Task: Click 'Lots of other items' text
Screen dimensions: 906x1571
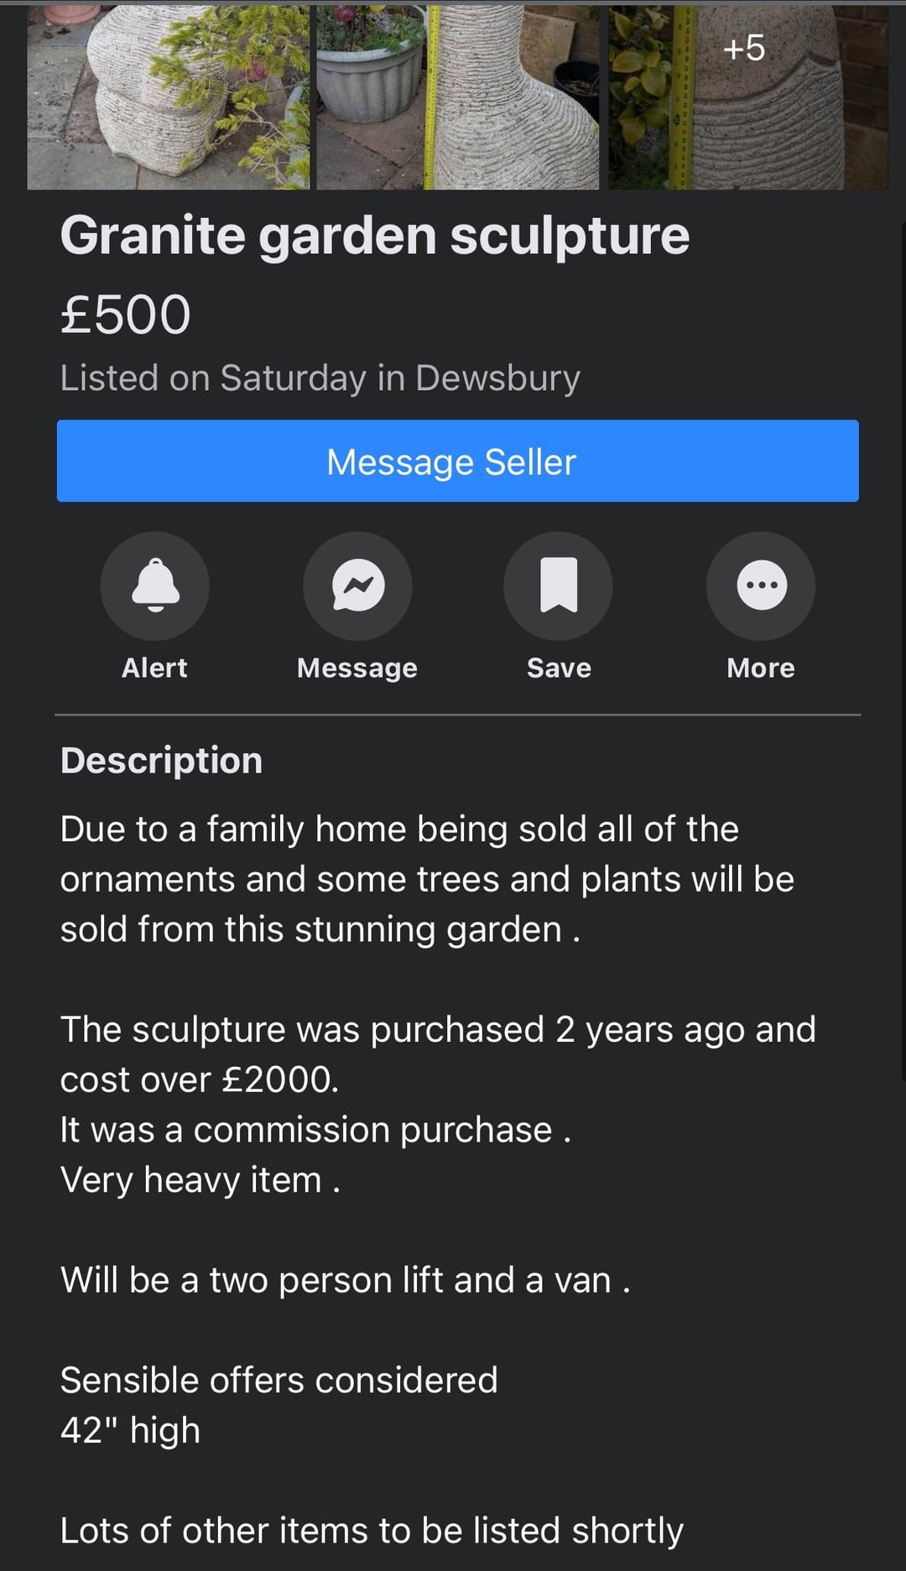Action: [x=372, y=1531]
